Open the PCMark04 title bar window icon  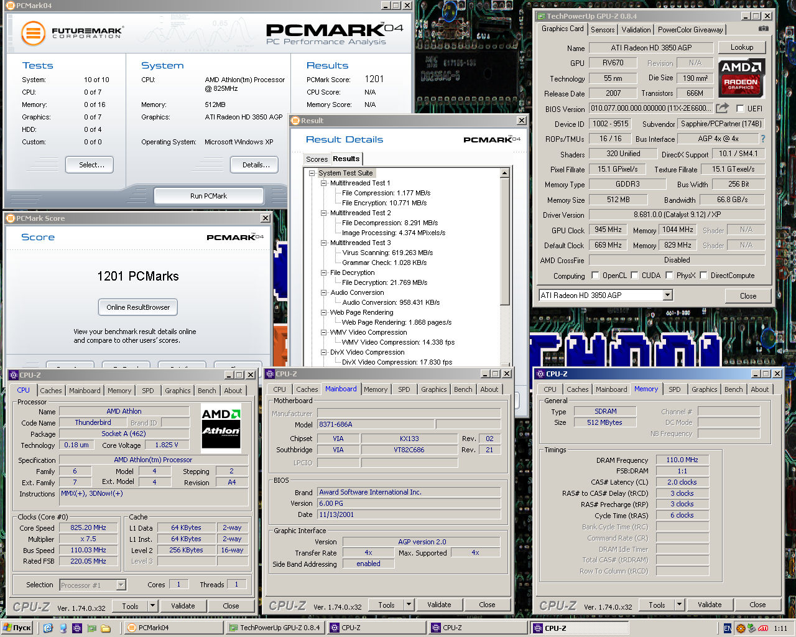(x=10, y=6)
